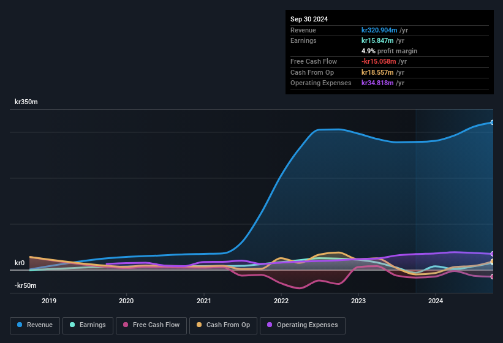This screenshot has width=503, height=343.
Task: Click the kr320.904m revenue value
Action: 379,30
